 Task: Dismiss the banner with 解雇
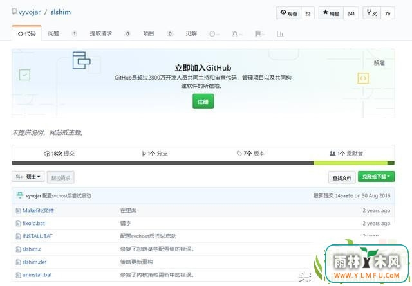pyautogui.click(x=379, y=63)
